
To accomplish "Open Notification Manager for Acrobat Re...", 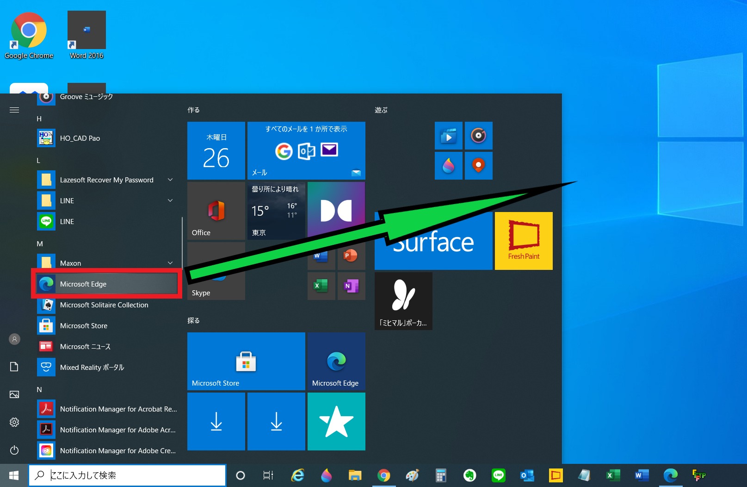I will pos(107,409).
